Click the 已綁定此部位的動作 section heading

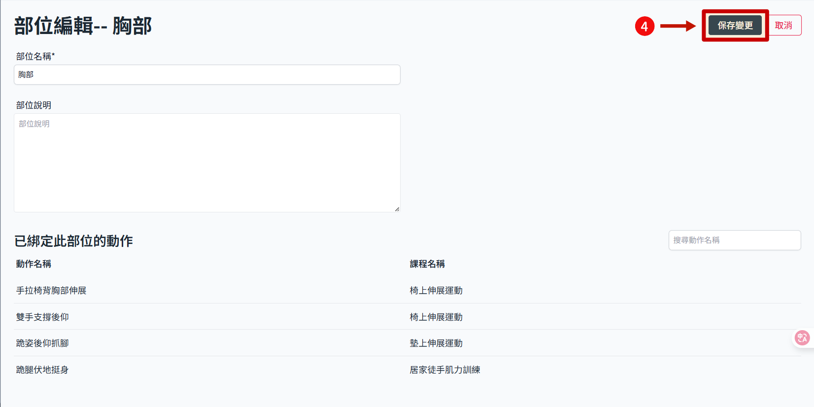[x=74, y=241]
